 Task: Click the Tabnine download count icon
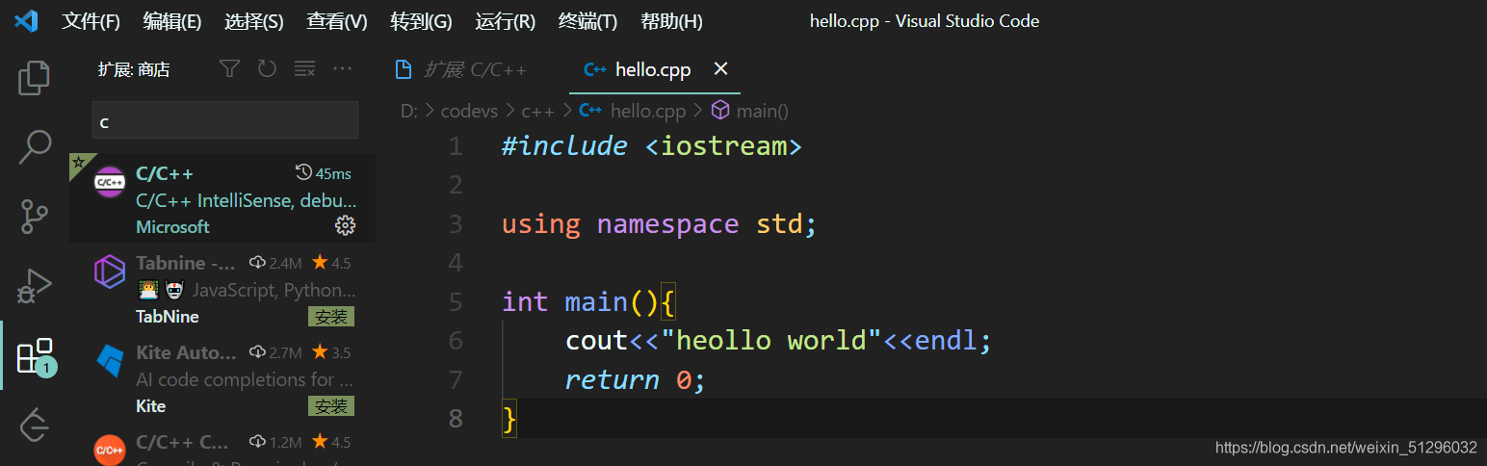coord(257,262)
